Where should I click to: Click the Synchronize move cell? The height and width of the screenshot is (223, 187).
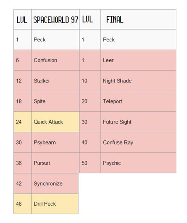pyautogui.click(x=55, y=184)
